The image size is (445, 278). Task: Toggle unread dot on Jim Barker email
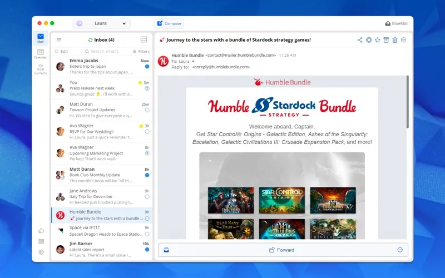click(x=147, y=249)
